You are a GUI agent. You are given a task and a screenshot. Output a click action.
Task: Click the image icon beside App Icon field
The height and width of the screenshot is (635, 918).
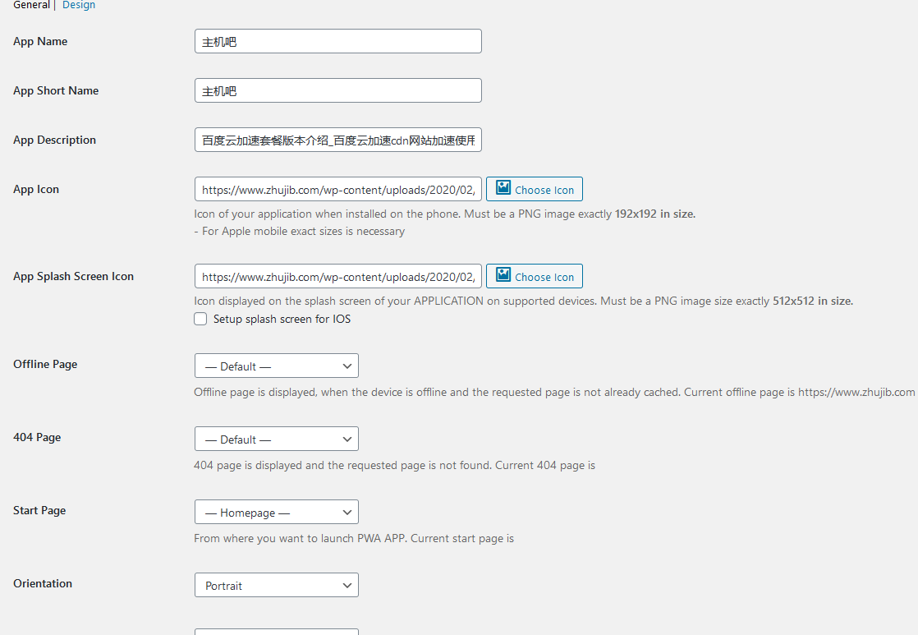(503, 187)
